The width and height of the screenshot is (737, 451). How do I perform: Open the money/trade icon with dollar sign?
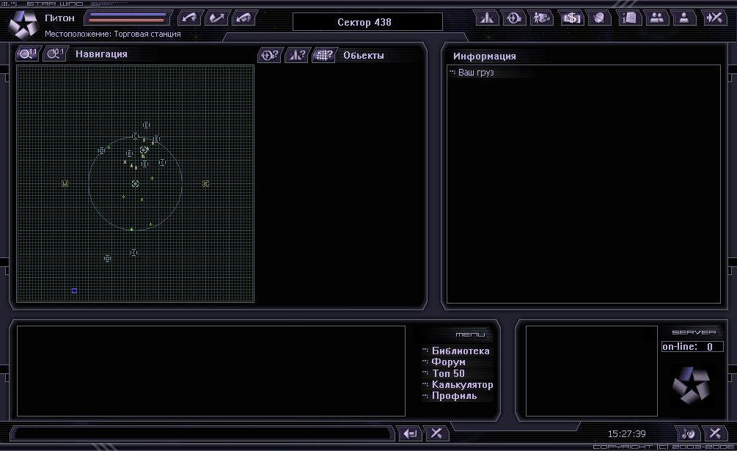tap(571, 18)
